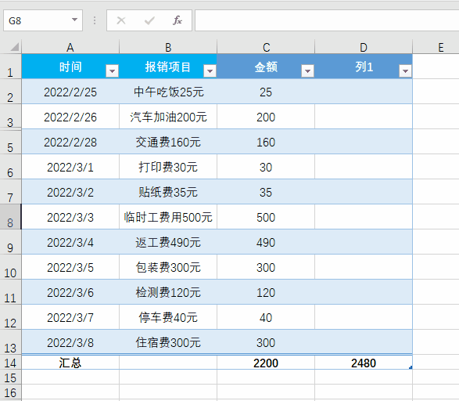Viewport: 459px width, 401px height.
Task: Select the date cell 2022/3/1
Action: [70, 167]
